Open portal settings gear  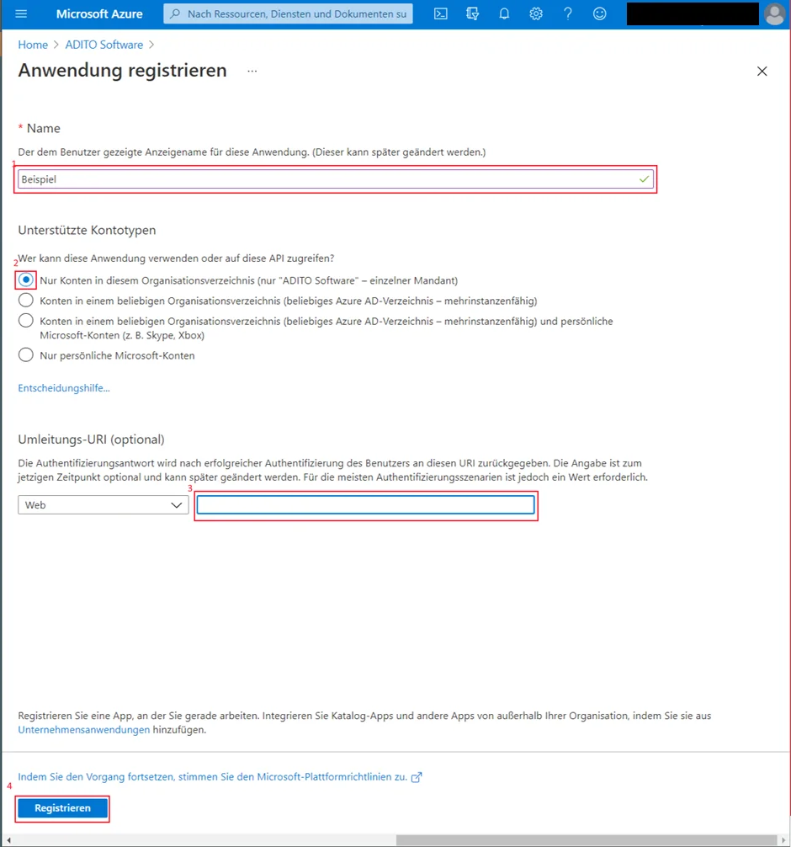[536, 13]
